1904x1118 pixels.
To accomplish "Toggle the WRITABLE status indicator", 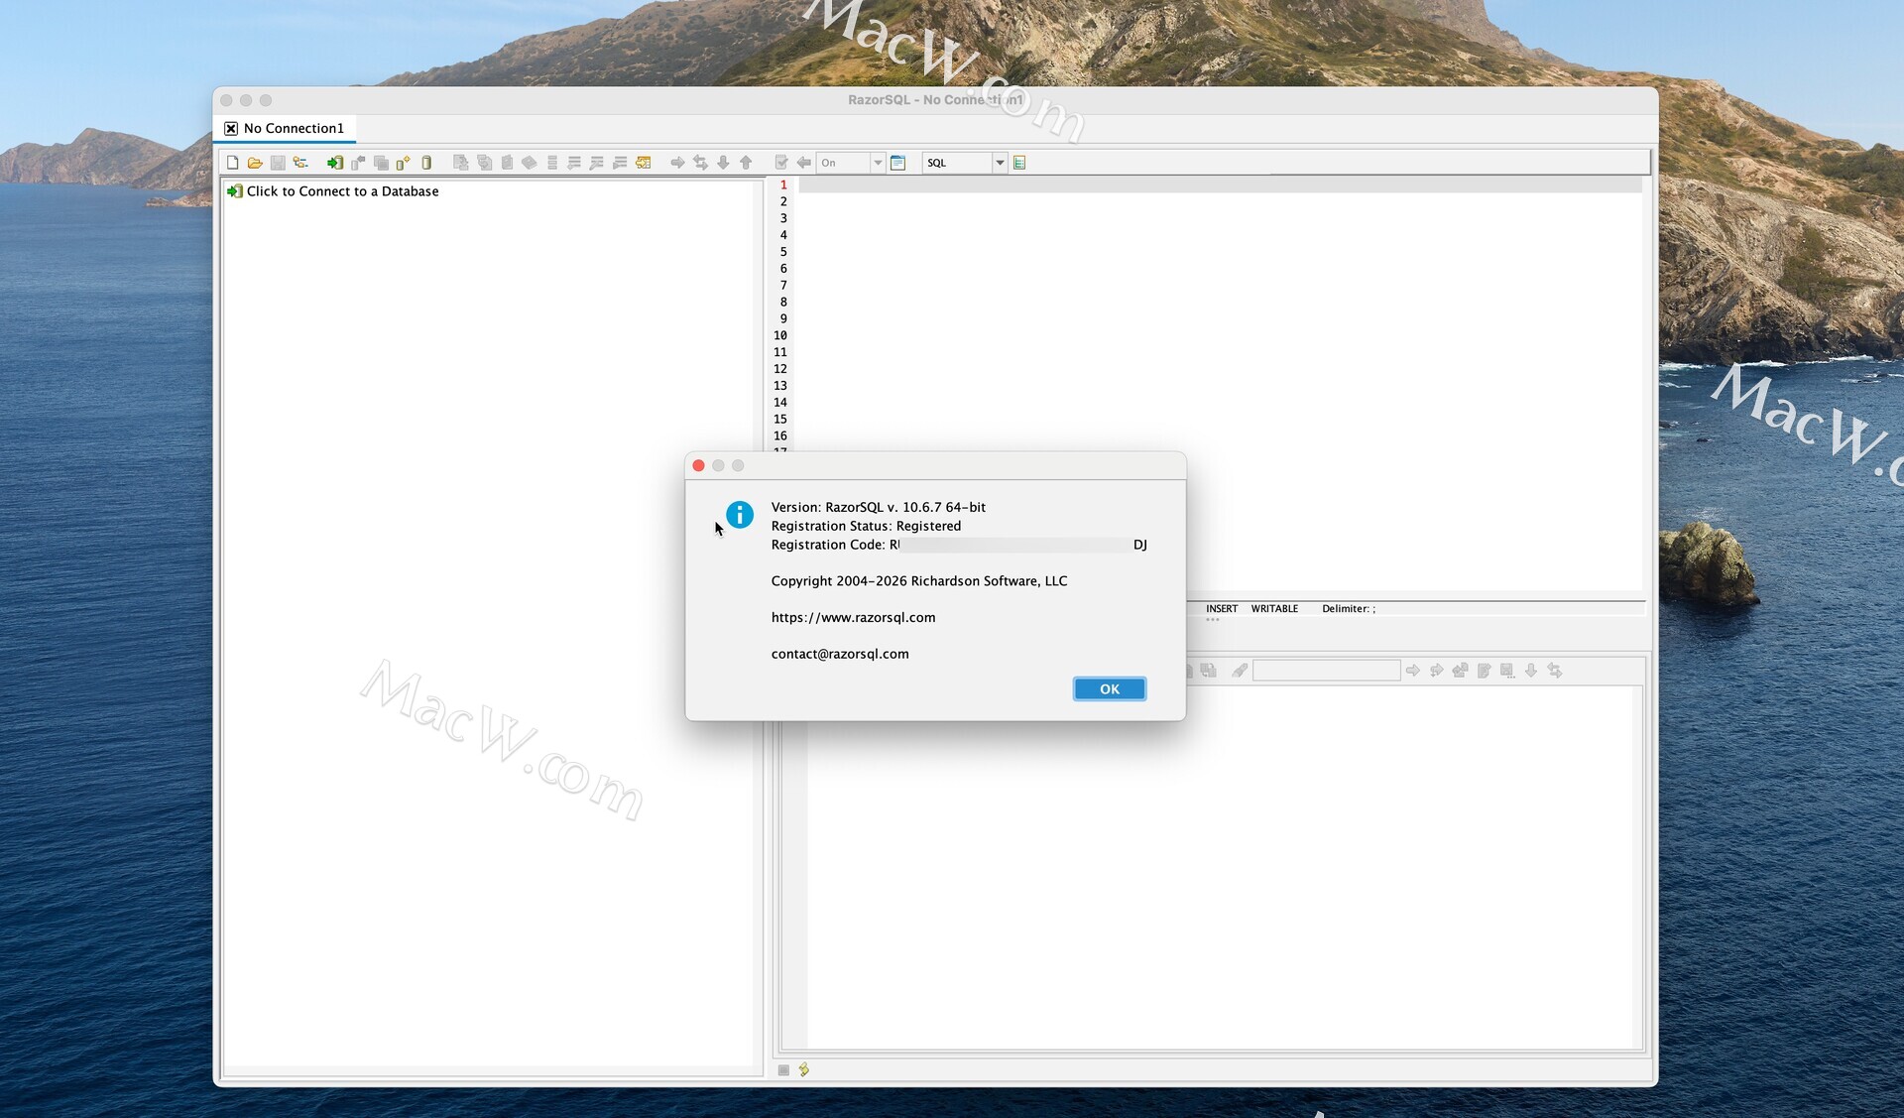I will 1274,609.
